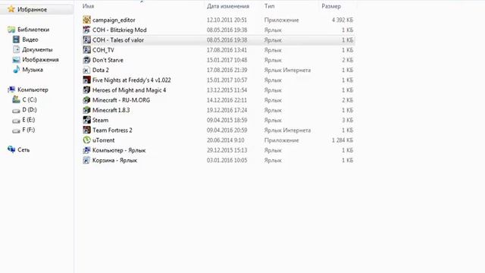Select the file name Heroes of Might and Magic 4
The width and height of the screenshot is (485, 273).
pyautogui.click(x=129, y=90)
